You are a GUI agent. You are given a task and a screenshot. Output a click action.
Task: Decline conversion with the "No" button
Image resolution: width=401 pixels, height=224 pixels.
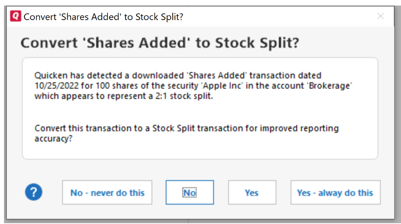coord(189,192)
